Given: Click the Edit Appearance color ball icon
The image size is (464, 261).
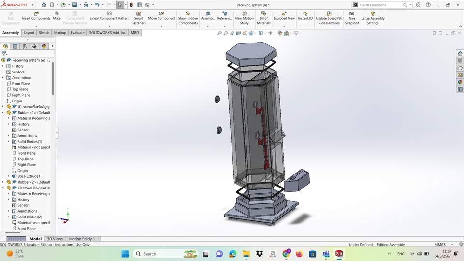Looking at the screenshot, I should pyautogui.click(x=280, y=33).
